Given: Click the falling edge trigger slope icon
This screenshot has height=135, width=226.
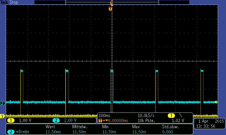Looking at the screenshot, I should tap(181, 116).
